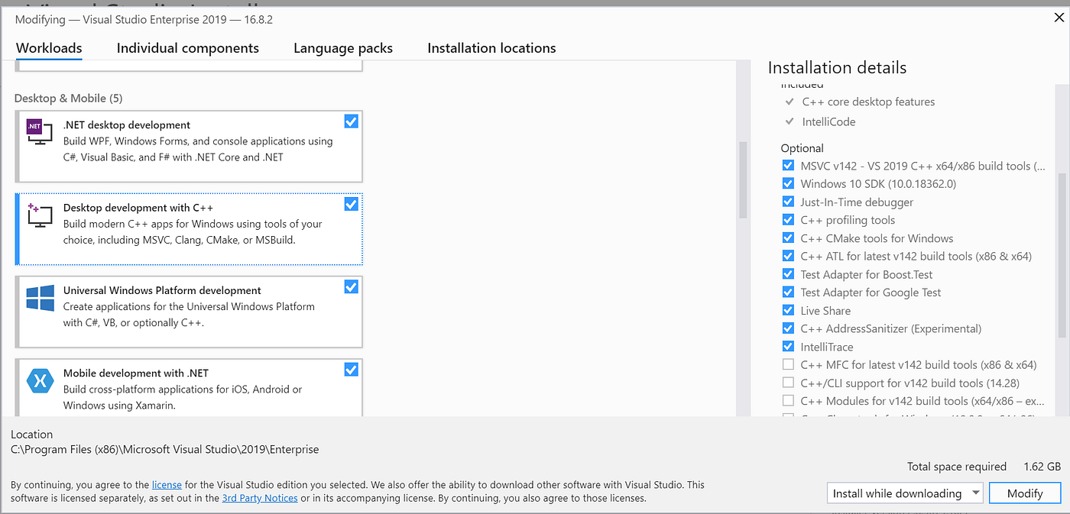Uncheck Windows 10 SDK (10.0.18362.0)
The width and height of the screenshot is (1070, 514).
point(788,183)
